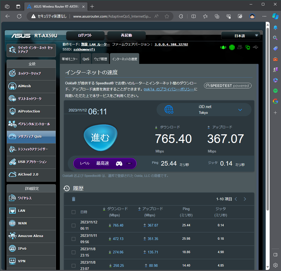Click the download value 472.13 in history
This screenshot has height=271, width=281.
pyautogui.click(x=118, y=239)
